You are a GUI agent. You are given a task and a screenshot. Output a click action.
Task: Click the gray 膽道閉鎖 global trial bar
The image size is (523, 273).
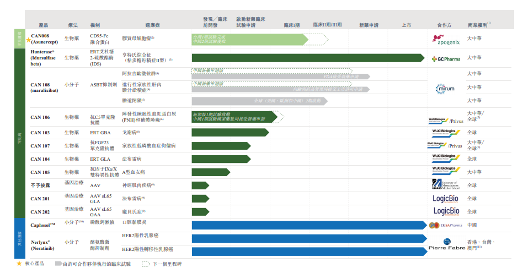(x=259, y=101)
